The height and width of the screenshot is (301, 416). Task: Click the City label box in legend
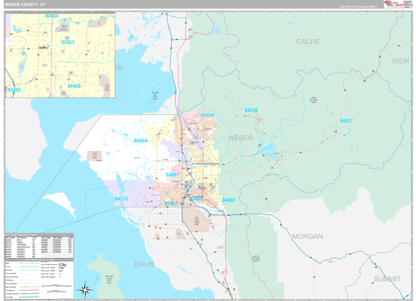[x=63, y=266]
